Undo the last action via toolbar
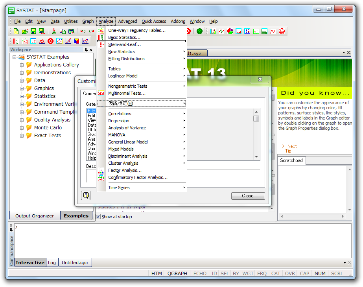The width and height of the screenshot is (363, 287). tap(83, 31)
